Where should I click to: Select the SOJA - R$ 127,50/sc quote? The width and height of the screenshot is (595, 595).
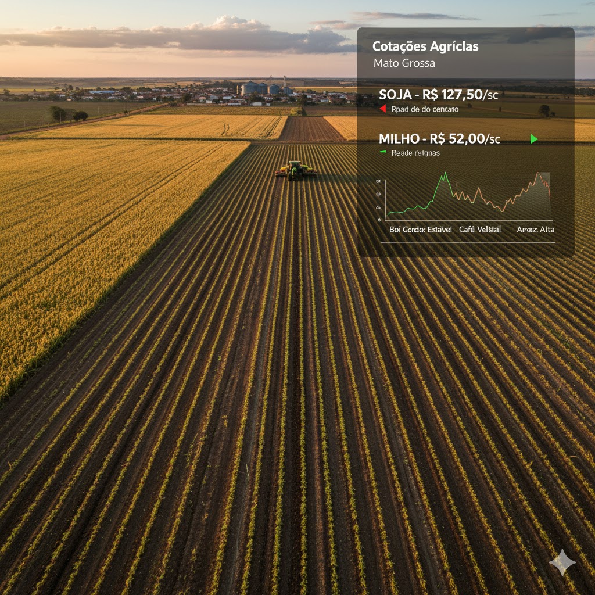439,95
